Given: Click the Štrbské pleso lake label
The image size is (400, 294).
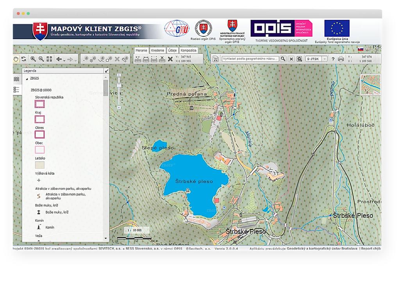Looking at the screenshot, I should pos(194,182).
